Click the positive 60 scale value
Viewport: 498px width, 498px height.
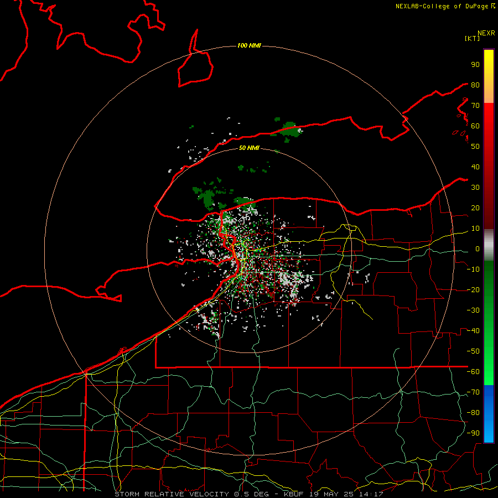[x=475, y=126]
